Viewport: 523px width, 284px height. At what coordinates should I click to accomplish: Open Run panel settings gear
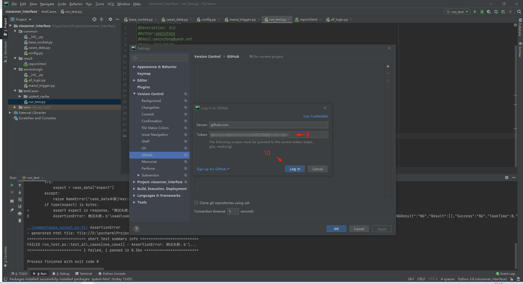point(507,177)
